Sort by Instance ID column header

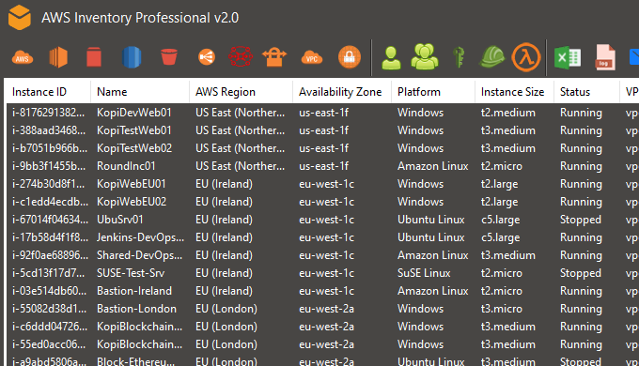point(39,92)
